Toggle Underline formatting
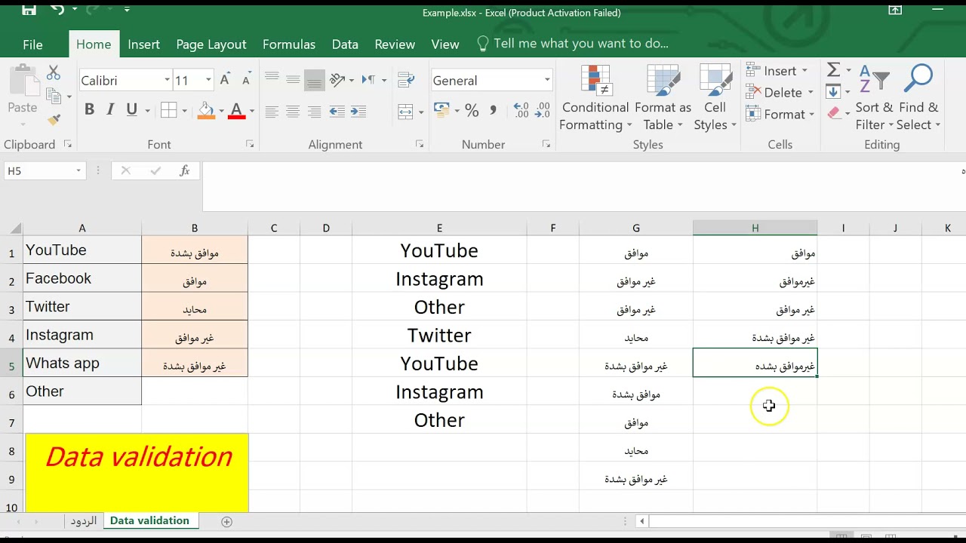The height and width of the screenshot is (543, 966). click(x=132, y=110)
